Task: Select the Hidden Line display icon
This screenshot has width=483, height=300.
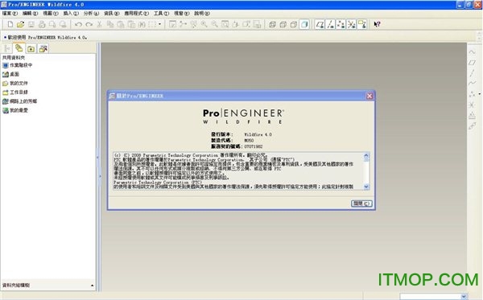Action: [283, 24]
